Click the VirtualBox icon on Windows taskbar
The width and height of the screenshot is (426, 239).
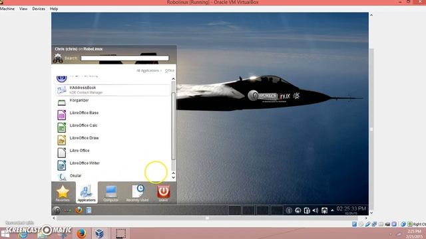(x=99, y=233)
